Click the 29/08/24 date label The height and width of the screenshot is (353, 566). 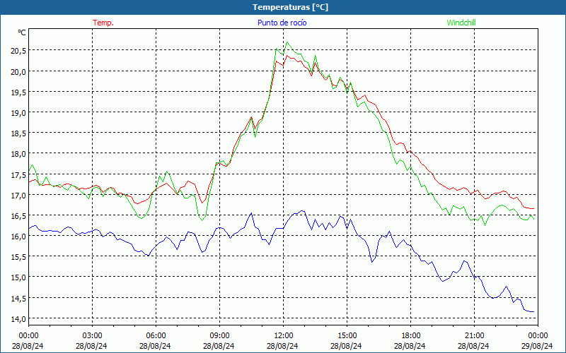[537, 346]
